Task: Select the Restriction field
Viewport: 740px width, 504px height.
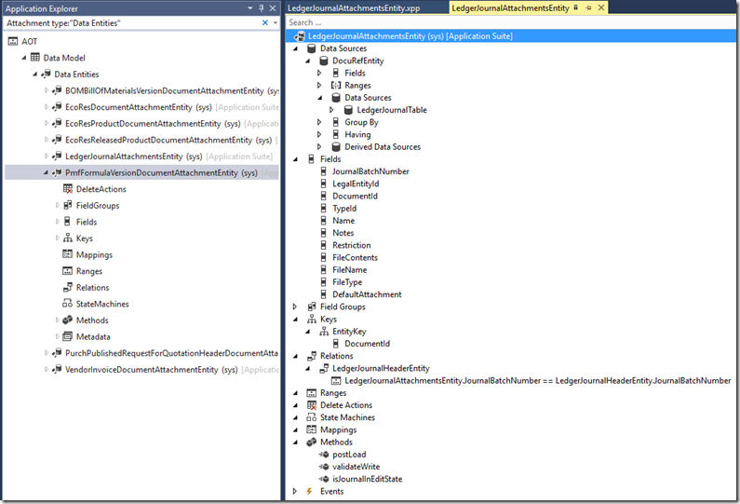Action: tap(352, 245)
